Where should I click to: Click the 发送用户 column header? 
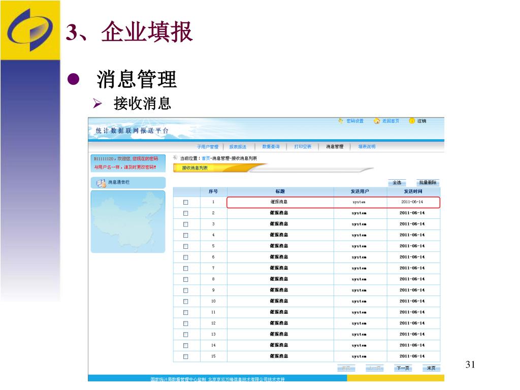tap(360, 191)
